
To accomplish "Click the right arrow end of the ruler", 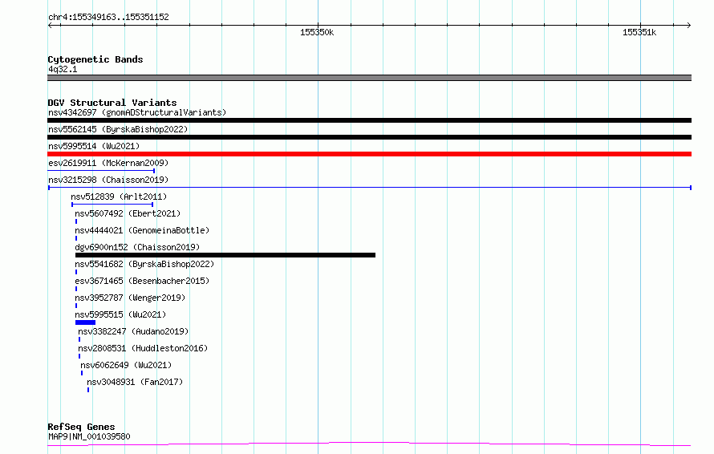I will [x=689, y=26].
